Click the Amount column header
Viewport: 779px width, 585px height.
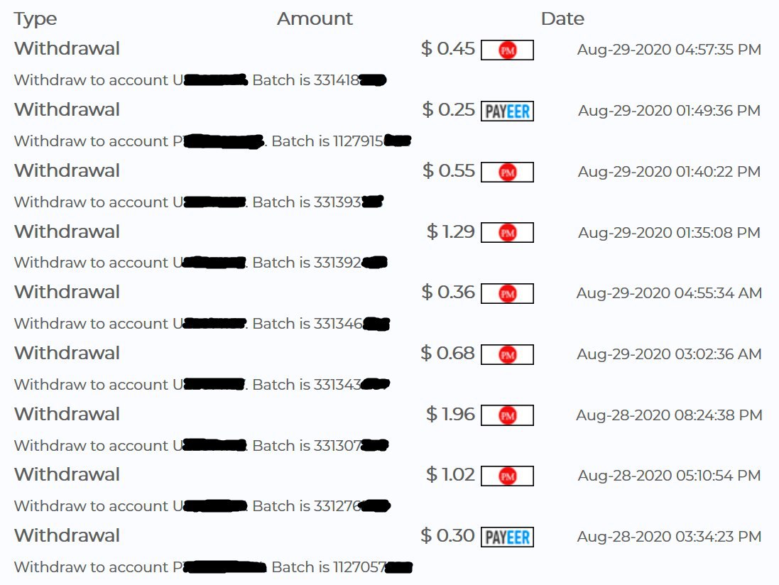[315, 18]
